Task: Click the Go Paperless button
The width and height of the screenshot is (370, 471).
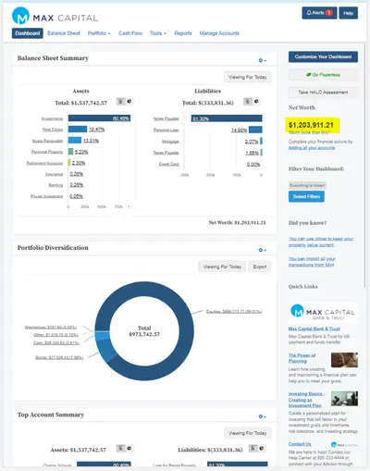Action: [x=323, y=75]
